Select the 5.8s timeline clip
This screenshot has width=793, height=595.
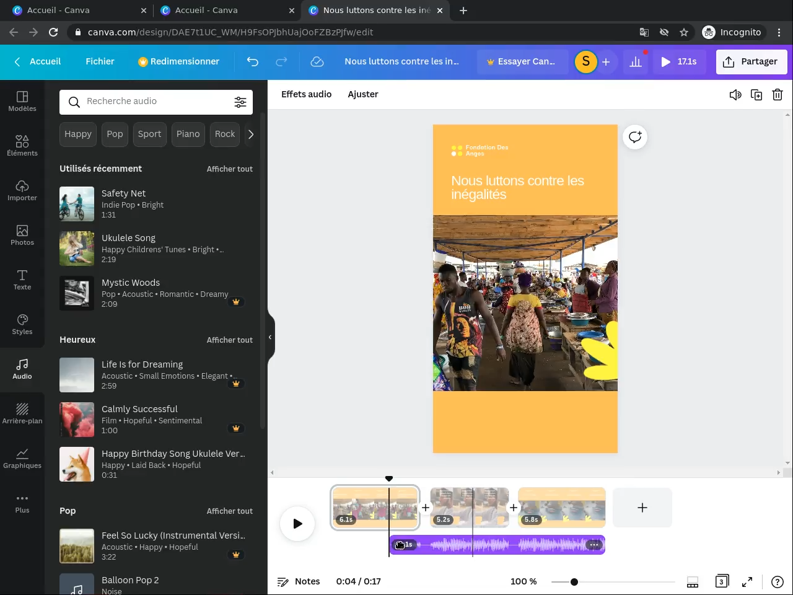coord(562,508)
